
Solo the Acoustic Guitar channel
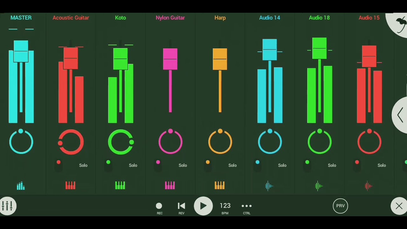(x=83, y=165)
